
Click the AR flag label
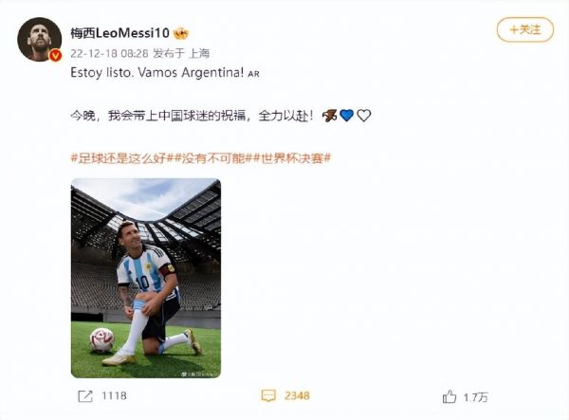click(x=253, y=74)
